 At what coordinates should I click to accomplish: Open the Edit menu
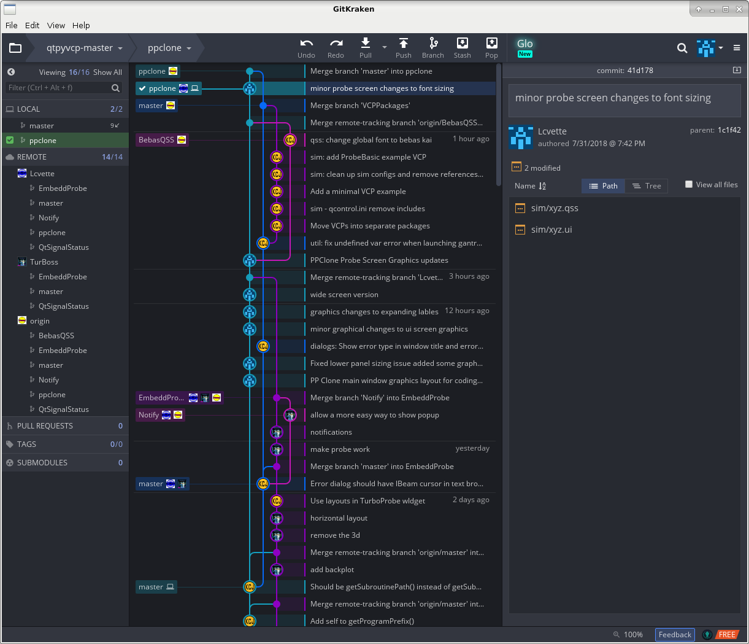pyautogui.click(x=32, y=25)
